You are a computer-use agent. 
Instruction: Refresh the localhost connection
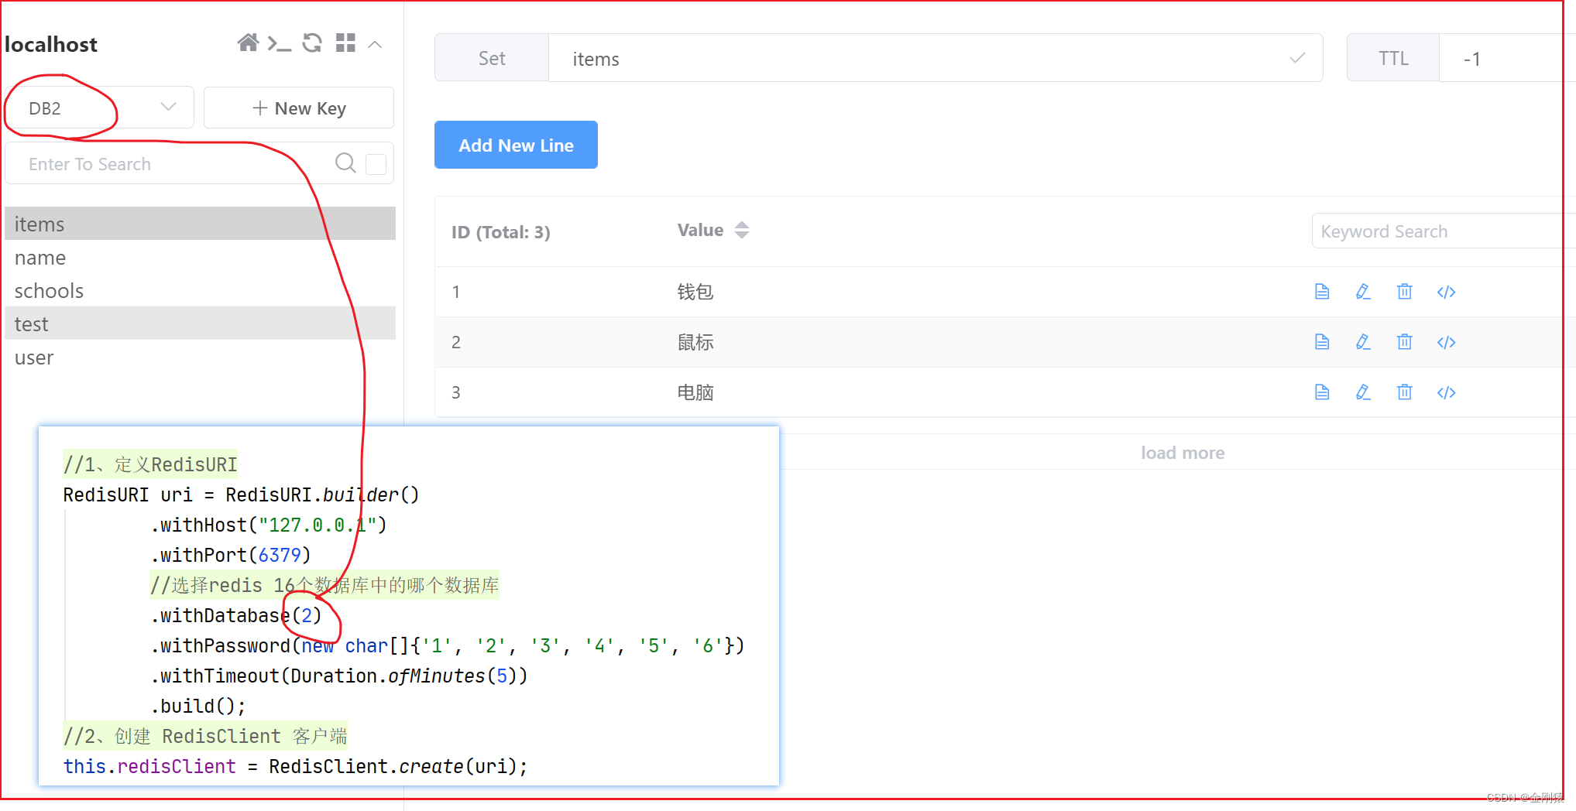coord(312,43)
